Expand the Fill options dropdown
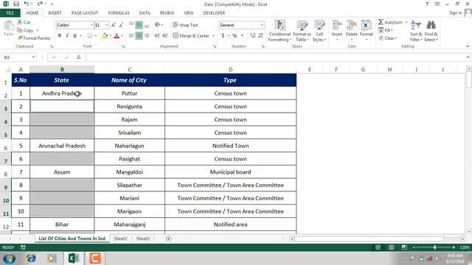This screenshot has height=265, width=472. (392, 30)
